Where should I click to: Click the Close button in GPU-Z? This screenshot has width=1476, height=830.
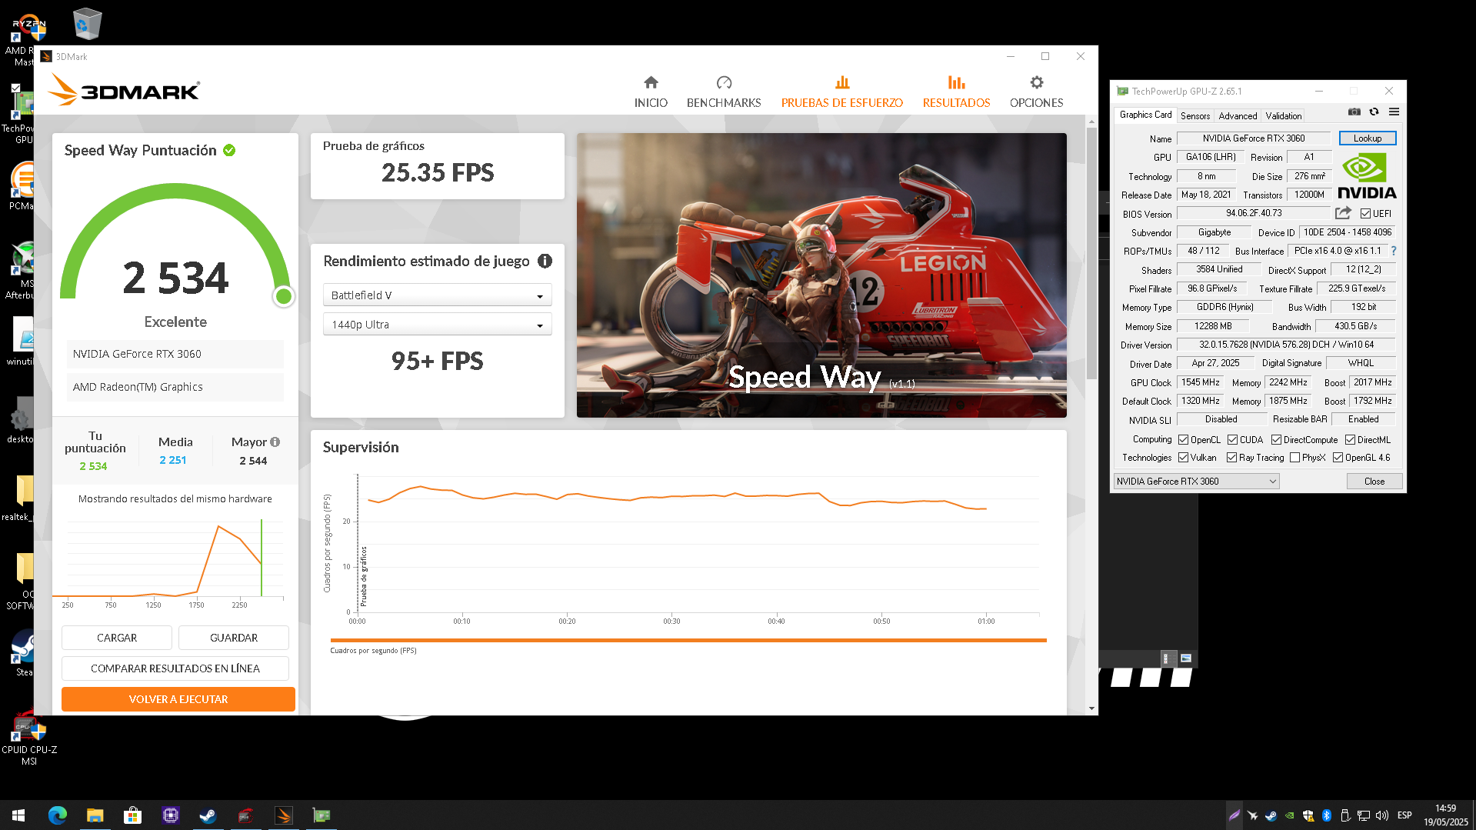(x=1374, y=482)
